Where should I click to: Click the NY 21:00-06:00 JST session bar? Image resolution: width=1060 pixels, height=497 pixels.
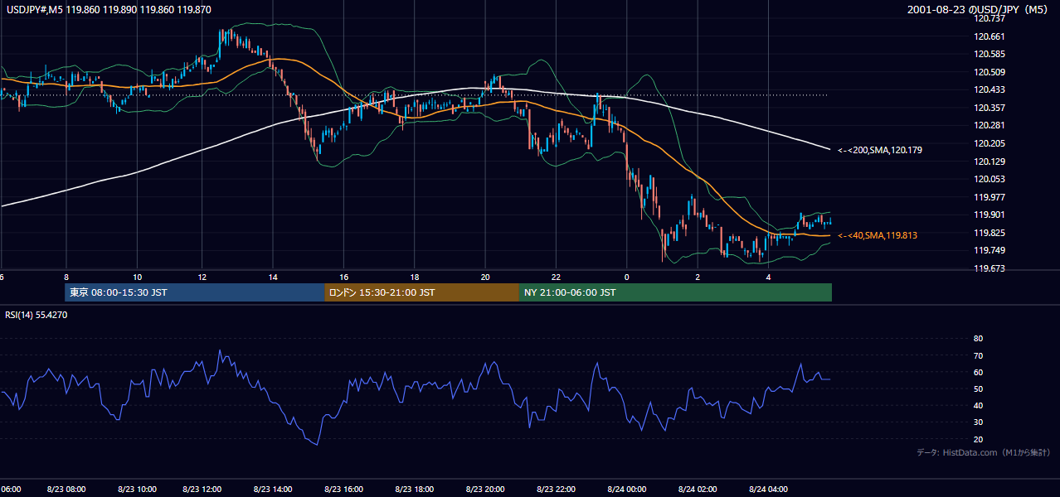[675, 292]
